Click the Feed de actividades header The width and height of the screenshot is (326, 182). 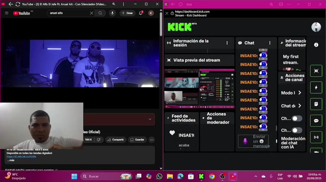click(x=181, y=118)
